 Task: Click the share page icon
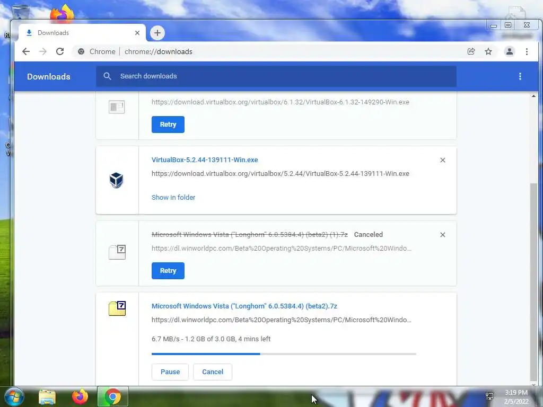pos(471,51)
